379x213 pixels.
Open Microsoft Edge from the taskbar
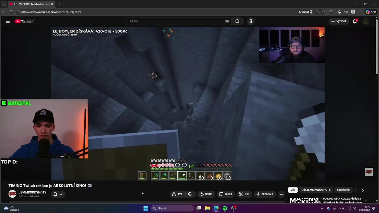point(216,208)
